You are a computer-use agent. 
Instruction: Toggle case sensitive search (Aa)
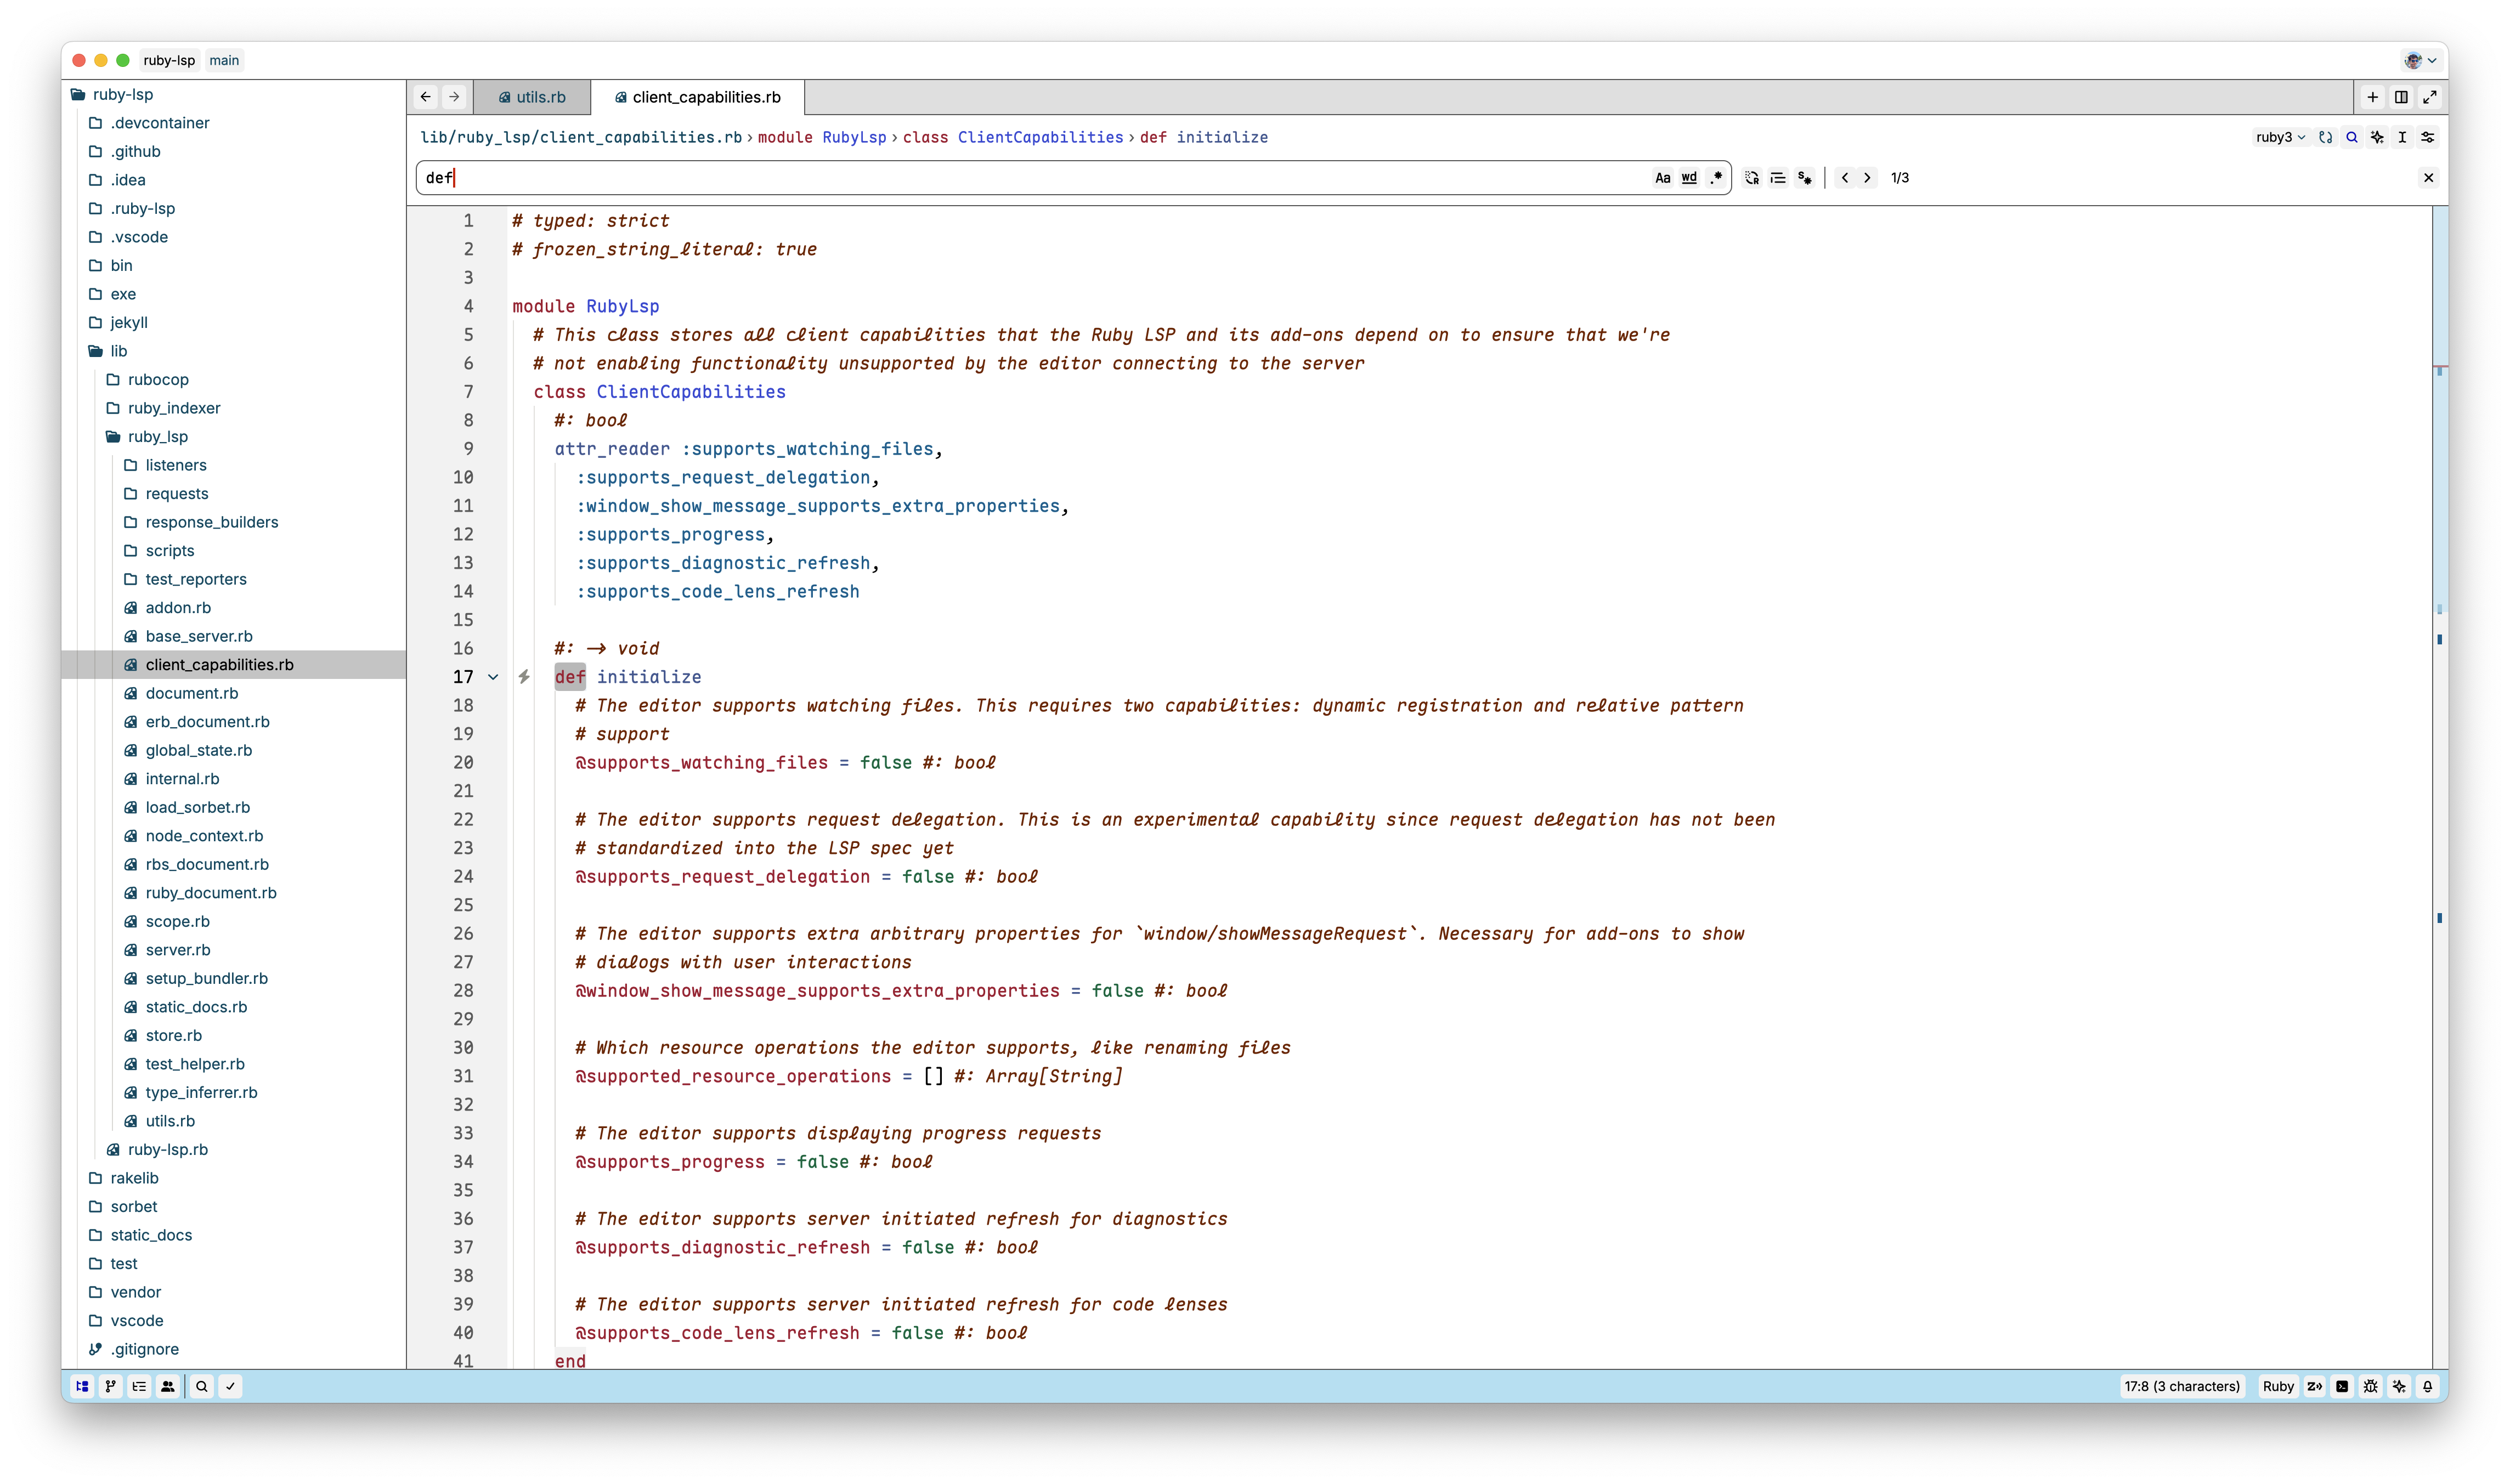(1662, 178)
